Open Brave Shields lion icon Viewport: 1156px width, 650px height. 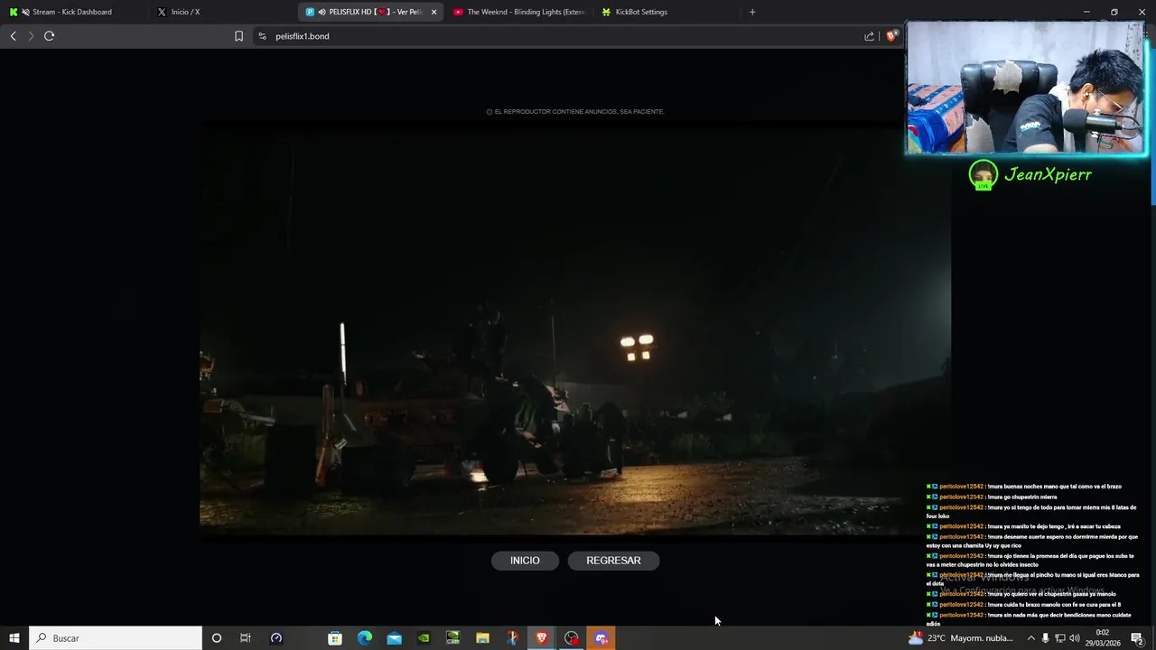(891, 36)
